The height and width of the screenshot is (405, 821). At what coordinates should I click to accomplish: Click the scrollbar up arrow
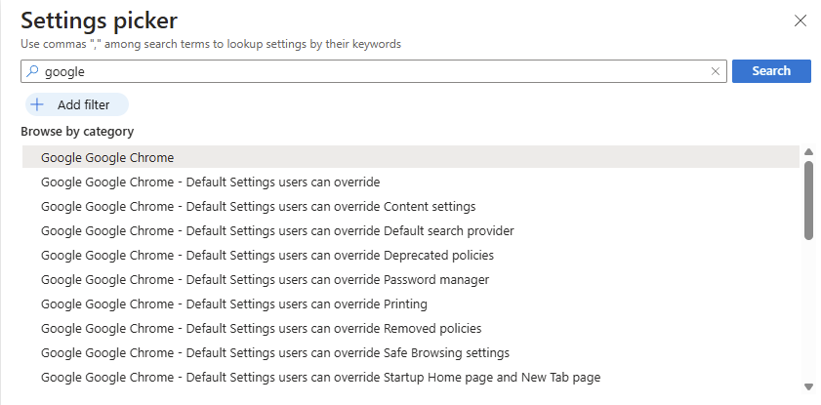click(808, 152)
